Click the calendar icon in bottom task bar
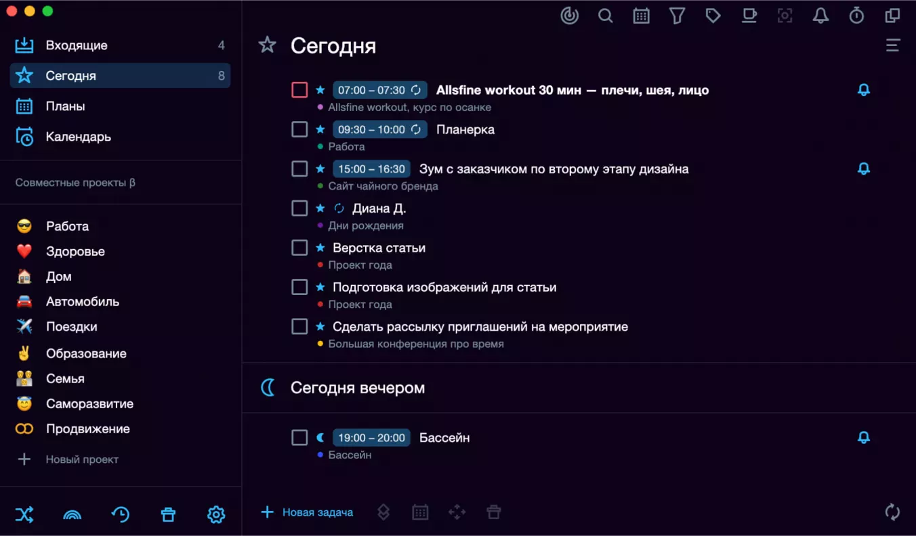The height and width of the screenshot is (536, 916). pyautogui.click(x=420, y=512)
